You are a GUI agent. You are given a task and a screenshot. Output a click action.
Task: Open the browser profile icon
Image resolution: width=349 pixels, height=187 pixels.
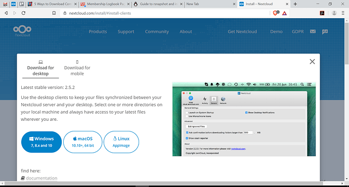[x=334, y=13]
